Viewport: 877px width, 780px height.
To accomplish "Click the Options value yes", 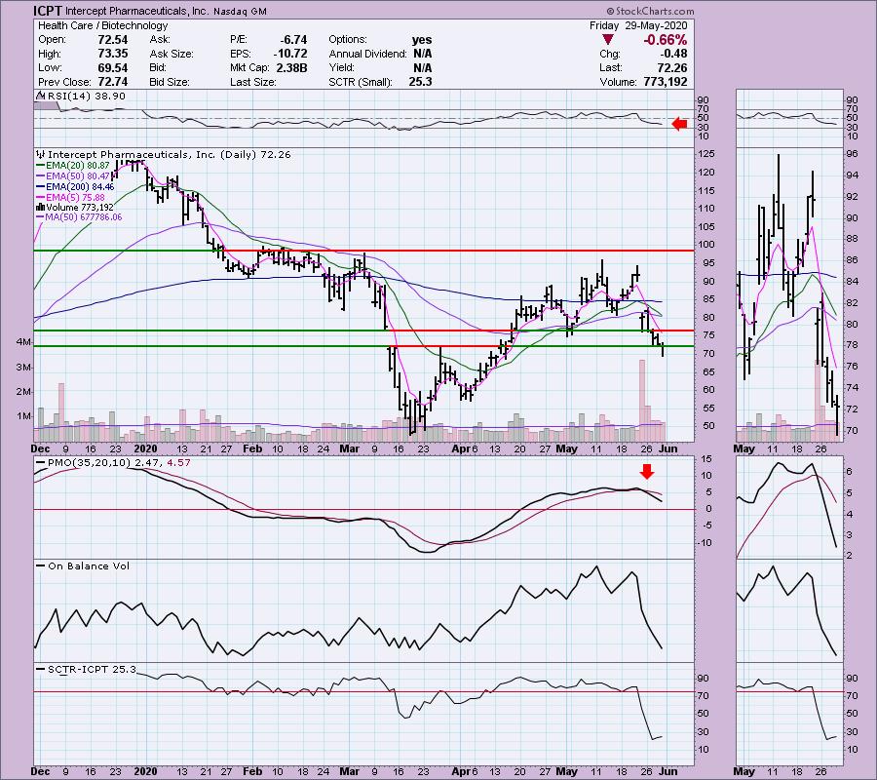I will pyautogui.click(x=422, y=40).
